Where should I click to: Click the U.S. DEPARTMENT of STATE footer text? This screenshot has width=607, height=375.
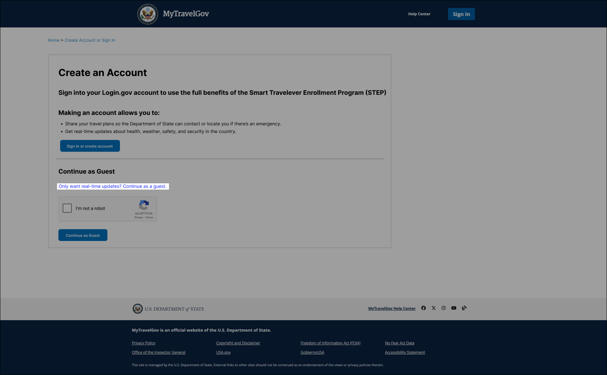[175, 309]
